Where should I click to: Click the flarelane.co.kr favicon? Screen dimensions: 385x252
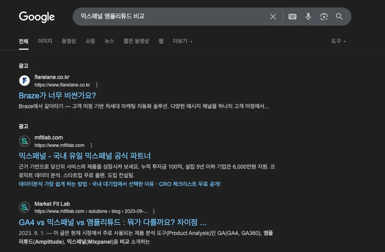(25, 81)
